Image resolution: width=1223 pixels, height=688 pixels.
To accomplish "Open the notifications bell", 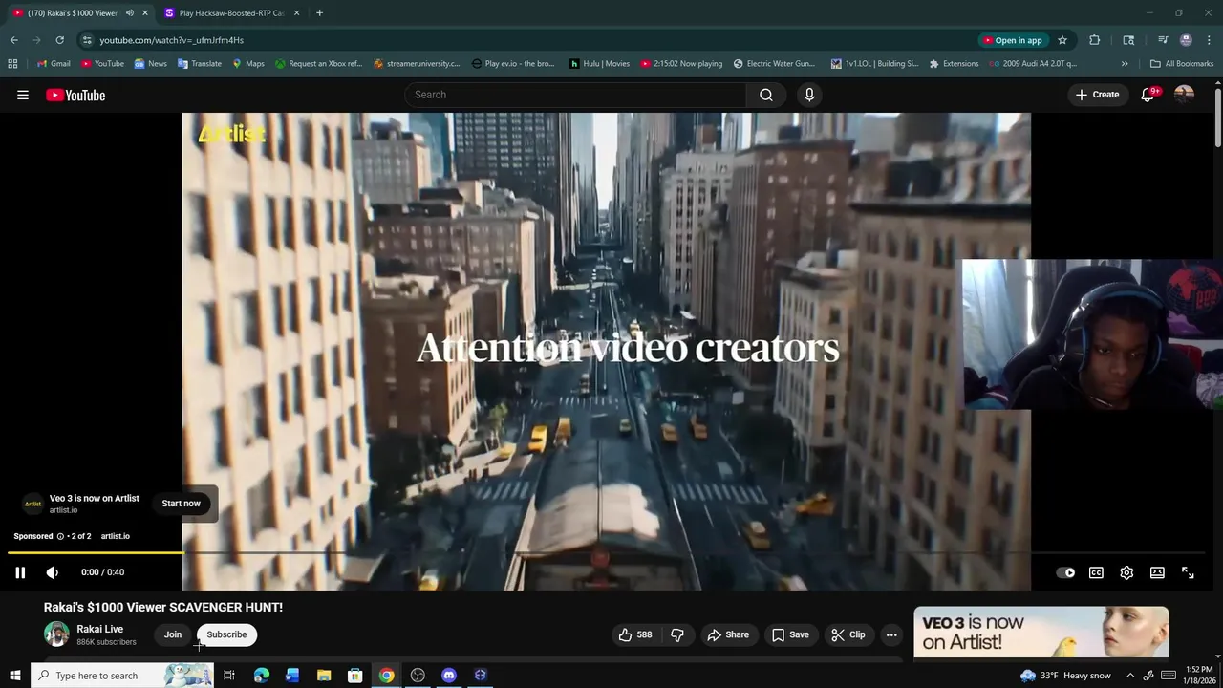I will pos(1149,95).
